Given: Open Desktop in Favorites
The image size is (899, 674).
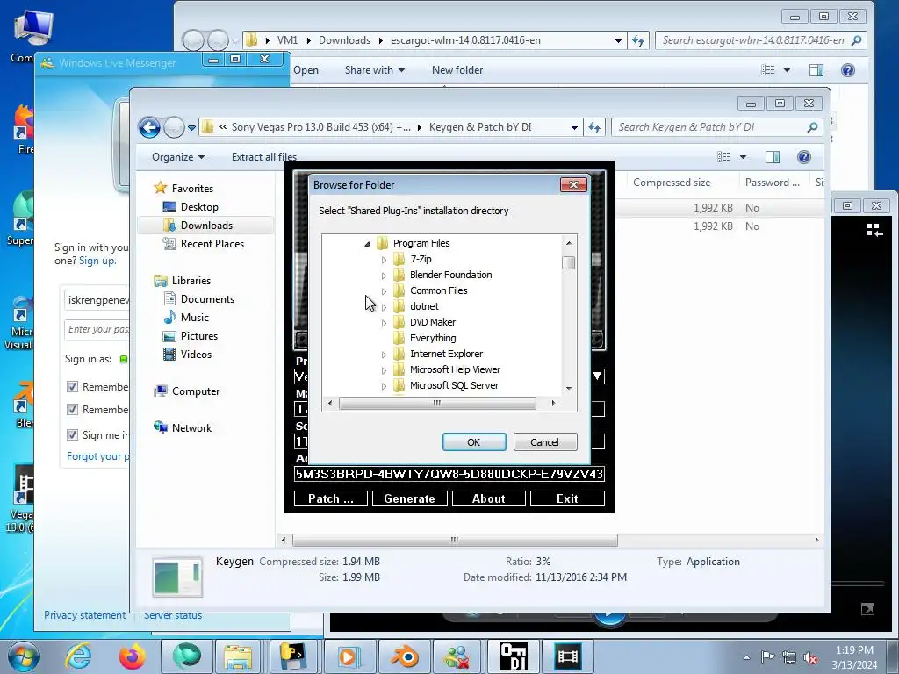Looking at the screenshot, I should pyautogui.click(x=198, y=207).
